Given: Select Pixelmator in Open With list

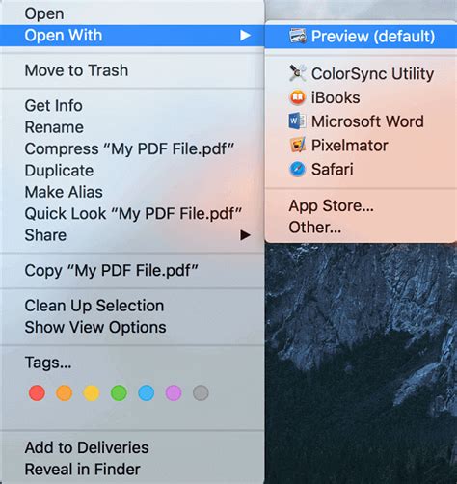Looking at the screenshot, I should click(x=361, y=146).
